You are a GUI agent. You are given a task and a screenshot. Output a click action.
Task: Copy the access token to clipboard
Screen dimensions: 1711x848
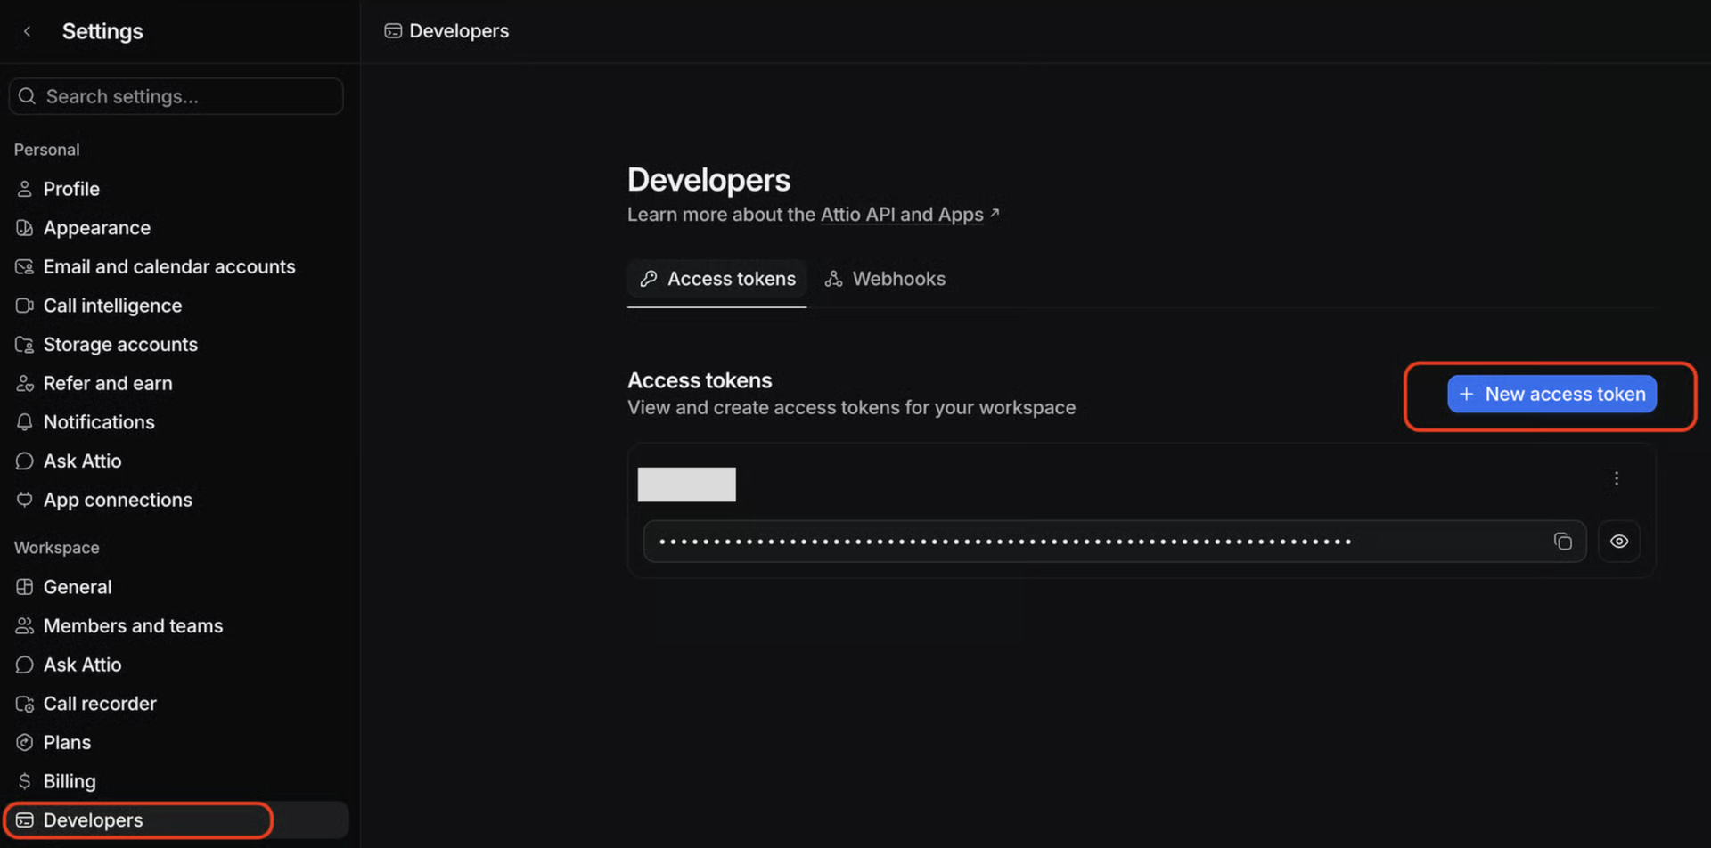pyautogui.click(x=1562, y=542)
